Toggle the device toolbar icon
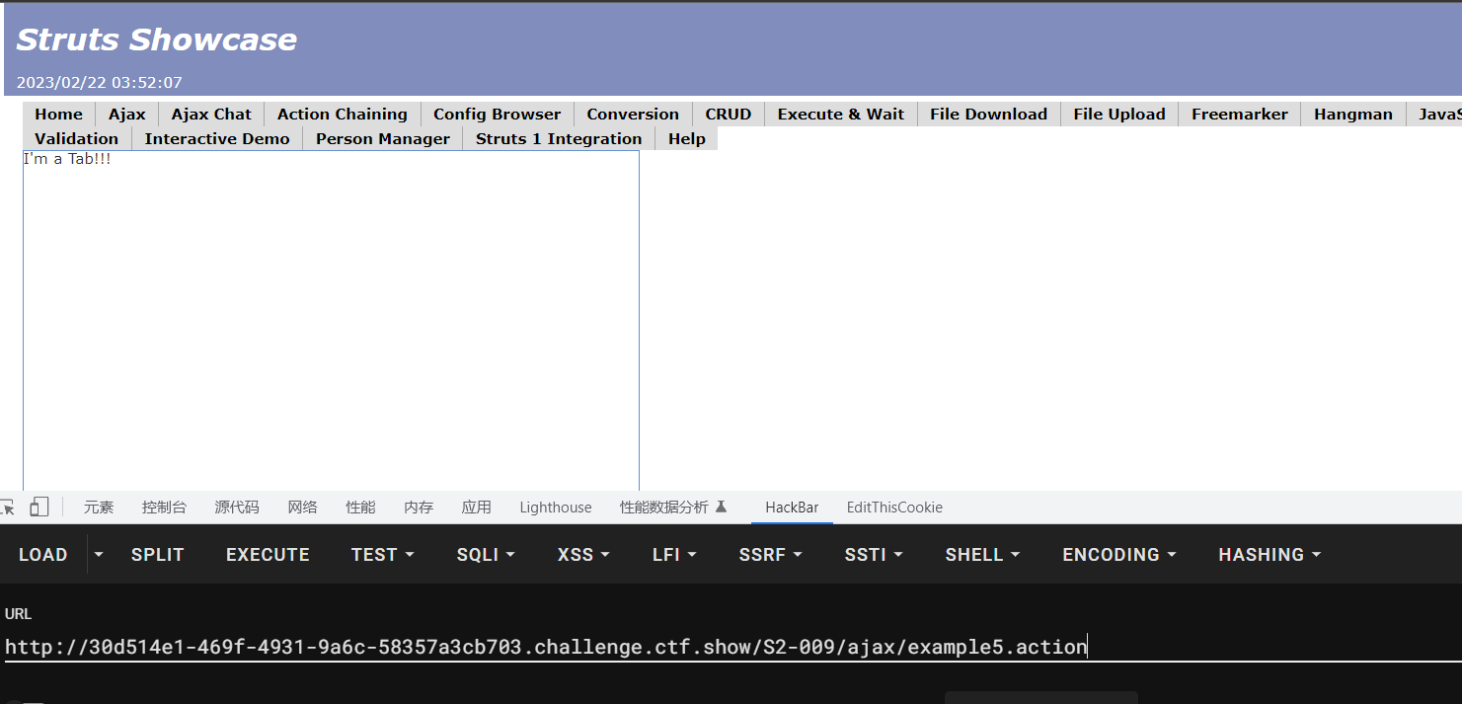The image size is (1462, 704). point(38,508)
